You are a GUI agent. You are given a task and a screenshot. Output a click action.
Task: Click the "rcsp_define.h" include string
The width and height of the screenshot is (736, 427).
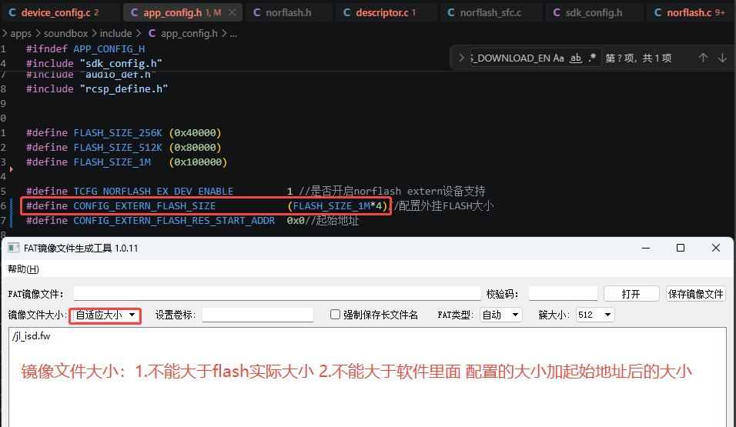coord(123,88)
